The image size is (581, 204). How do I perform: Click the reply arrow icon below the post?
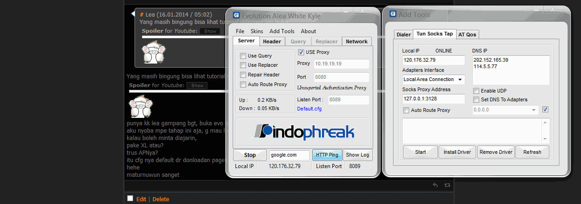[435, 185]
